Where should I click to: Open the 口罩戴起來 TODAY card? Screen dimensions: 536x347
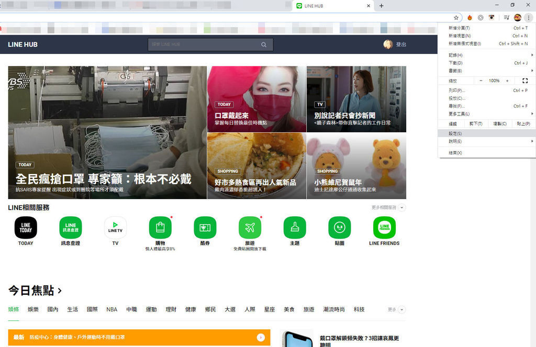tap(256, 99)
